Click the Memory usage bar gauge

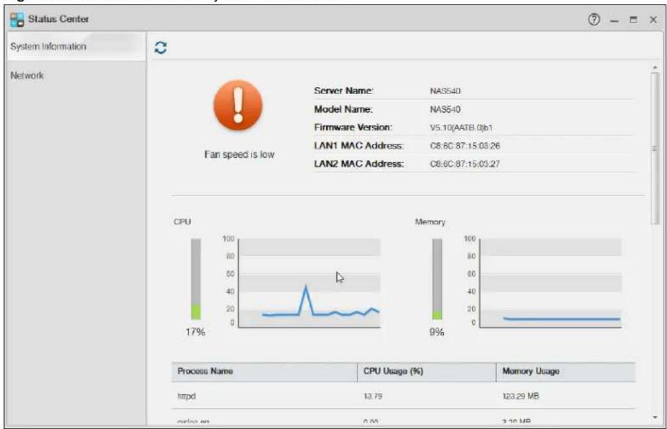[x=437, y=279]
